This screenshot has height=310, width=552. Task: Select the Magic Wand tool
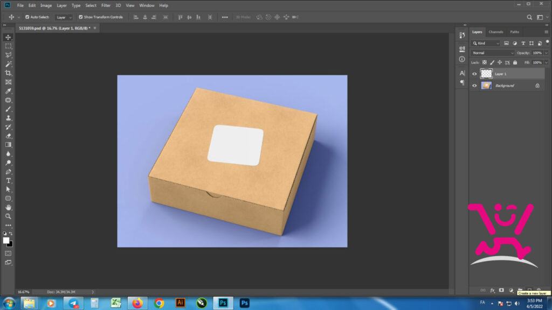click(x=8, y=64)
